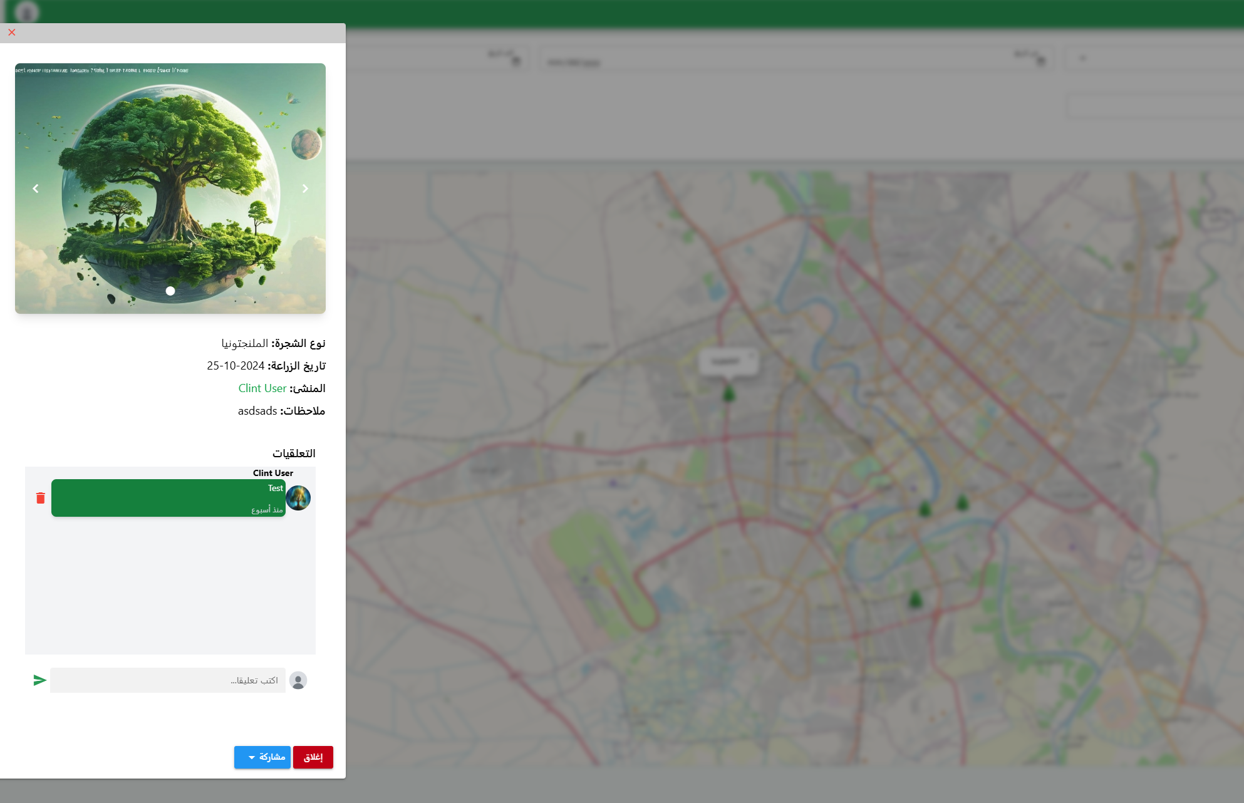
Task: Select the green Test comment bubble
Action: pos(168,498)
